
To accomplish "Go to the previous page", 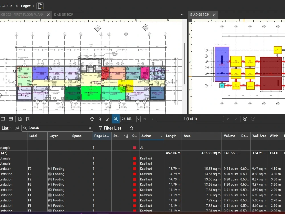I will (152, 119).
